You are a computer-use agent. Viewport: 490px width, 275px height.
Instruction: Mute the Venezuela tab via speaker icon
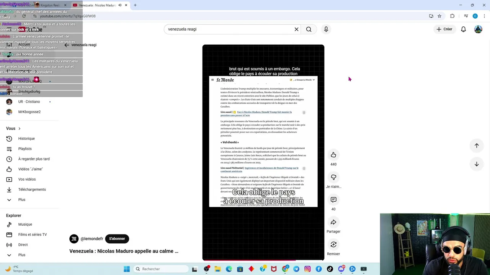pos(120,5)
